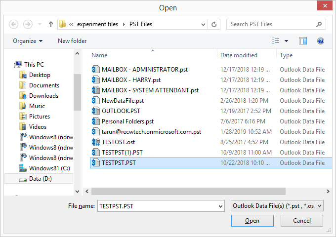Viewport: 336px width, 237px height.
Task: Click the Downloads folder icon
Action: click(23, 96)
